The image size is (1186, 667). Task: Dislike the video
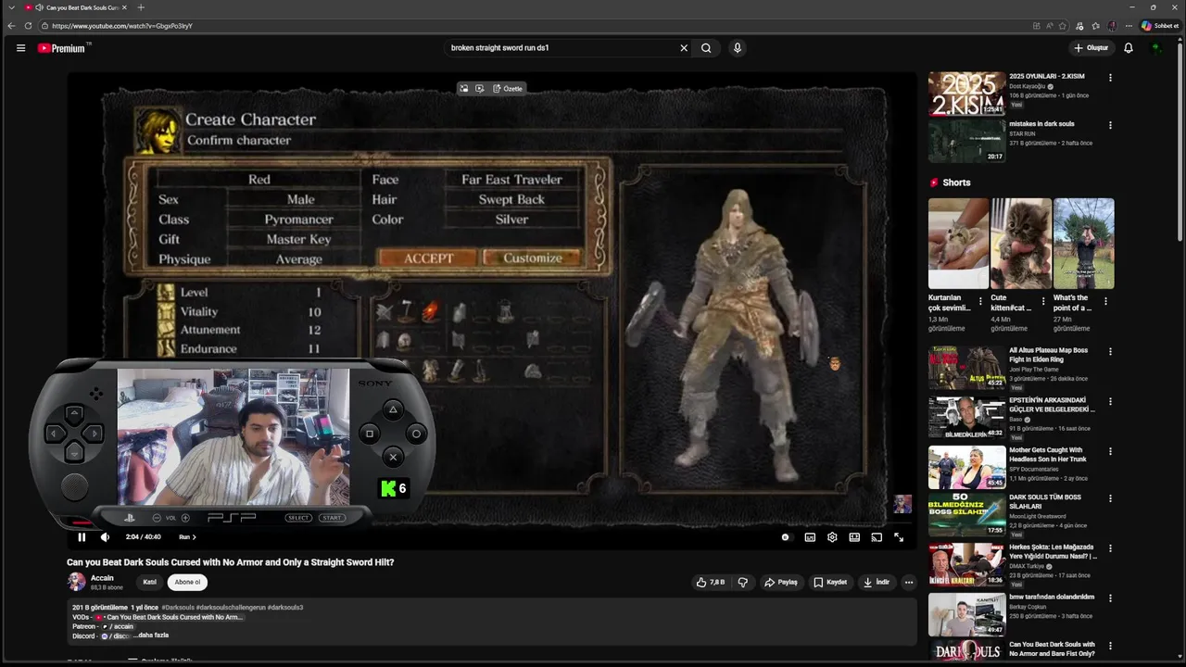[x=742, y=583]
